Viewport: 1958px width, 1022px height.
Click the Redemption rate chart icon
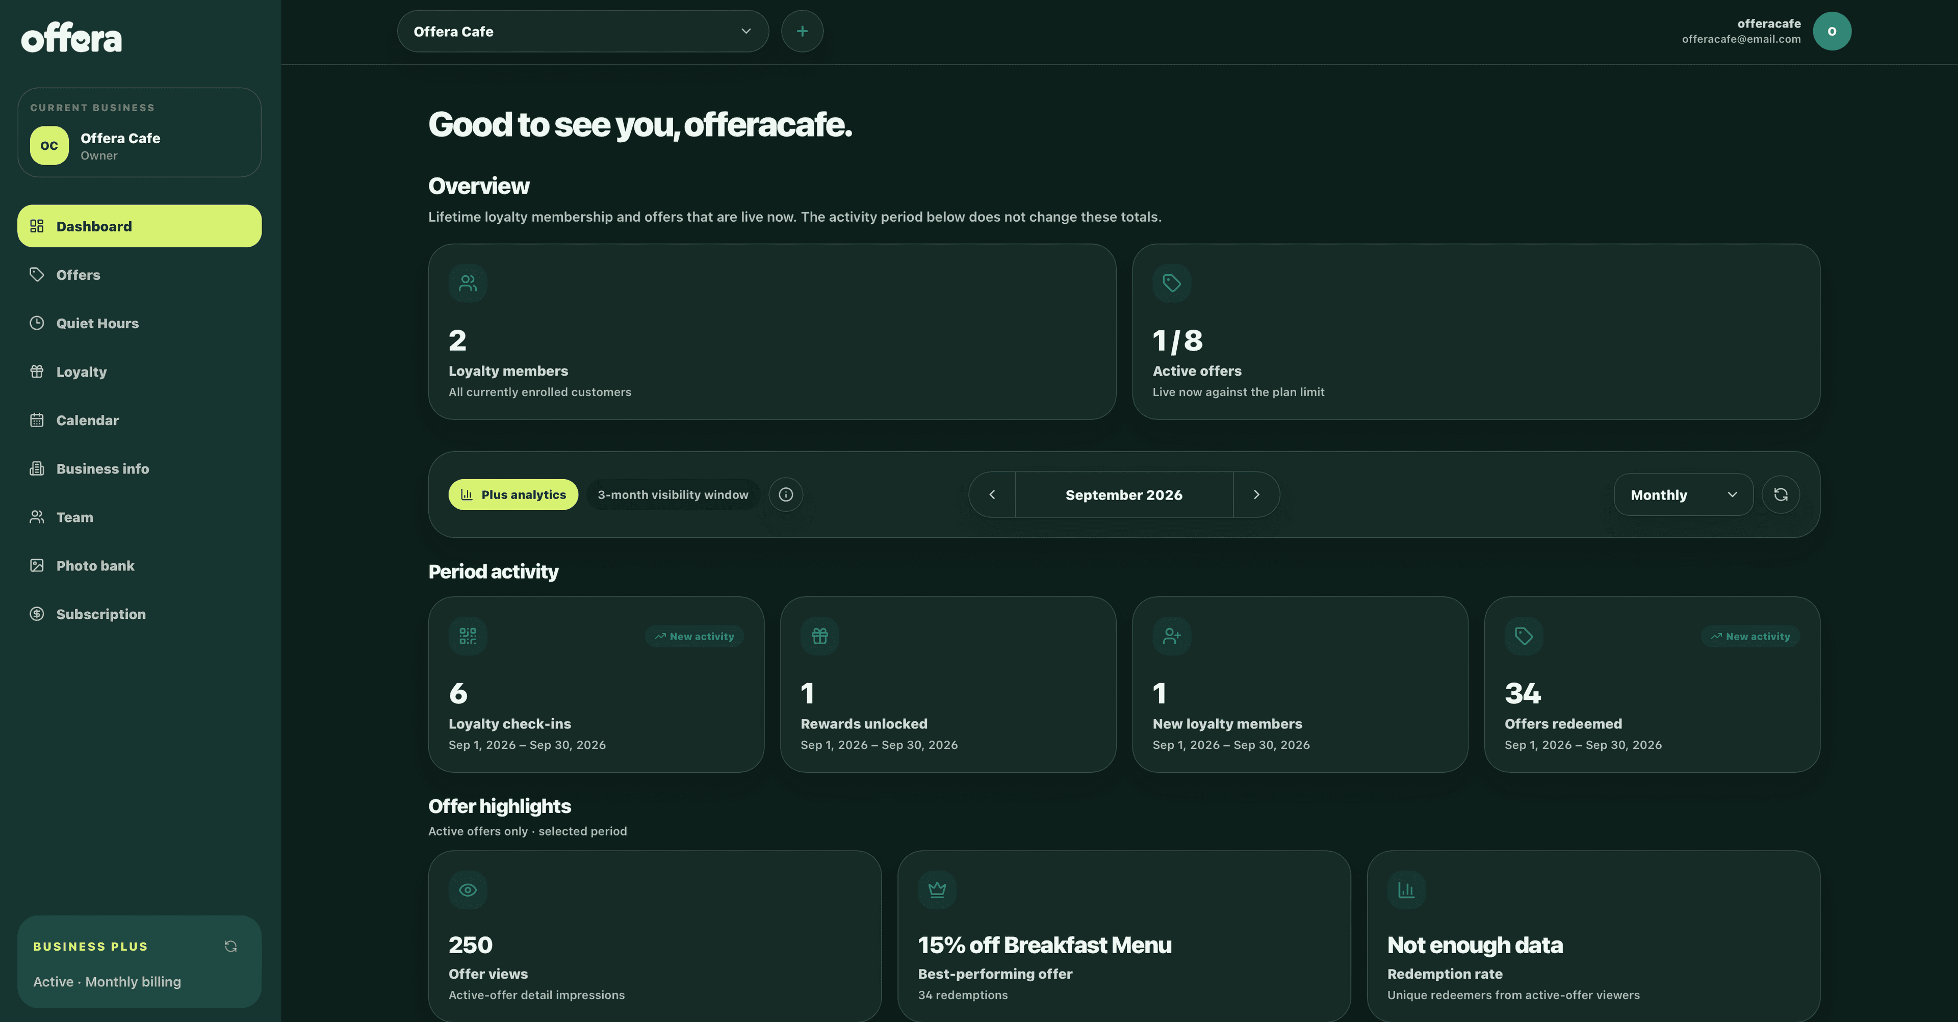[1407, 890]
